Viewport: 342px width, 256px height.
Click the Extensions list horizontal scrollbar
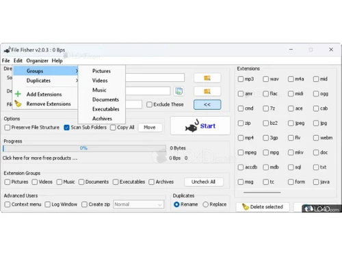(x=262, y=193)
